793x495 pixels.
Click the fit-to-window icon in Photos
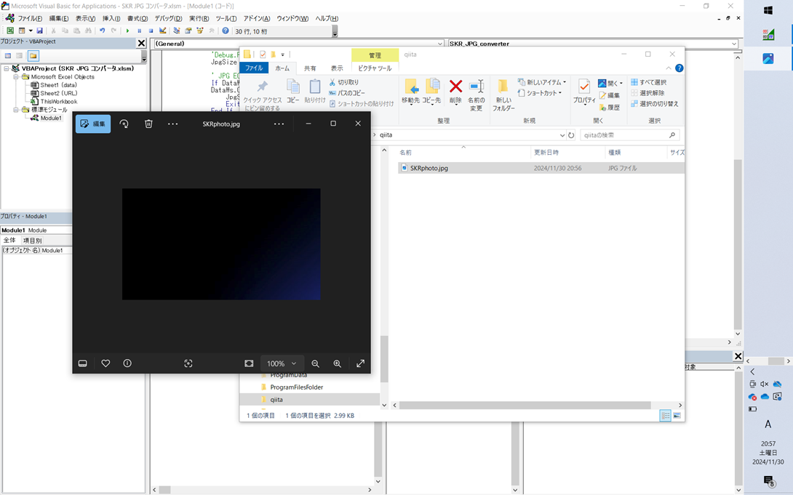click(x=249, y=363)
